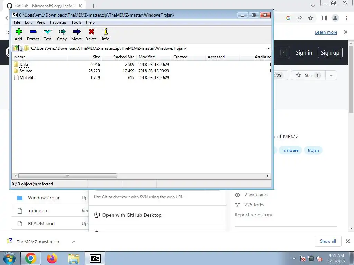Expand the 7-Zip address path dropdown
354x265 pixels.
click(268, 48)
